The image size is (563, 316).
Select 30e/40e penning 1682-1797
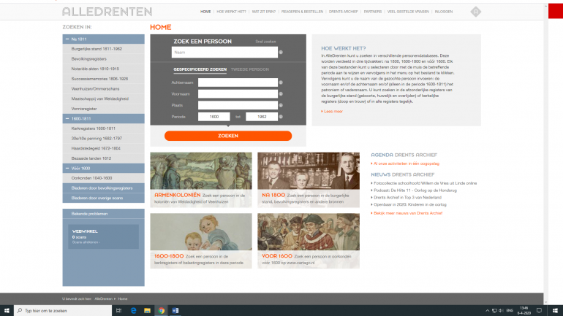pos(103,138)
